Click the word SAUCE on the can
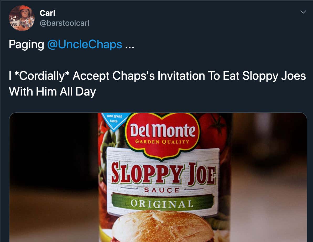This screenshot has height=242, width=313. pyautogui.click(x=162, y=190)
